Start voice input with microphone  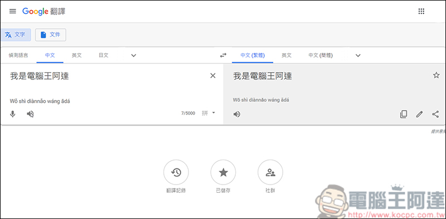(x=12, y=114)
